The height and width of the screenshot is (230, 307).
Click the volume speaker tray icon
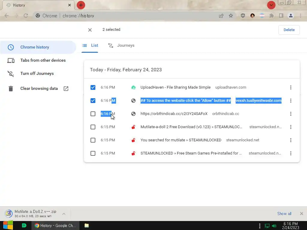[274, 226]
